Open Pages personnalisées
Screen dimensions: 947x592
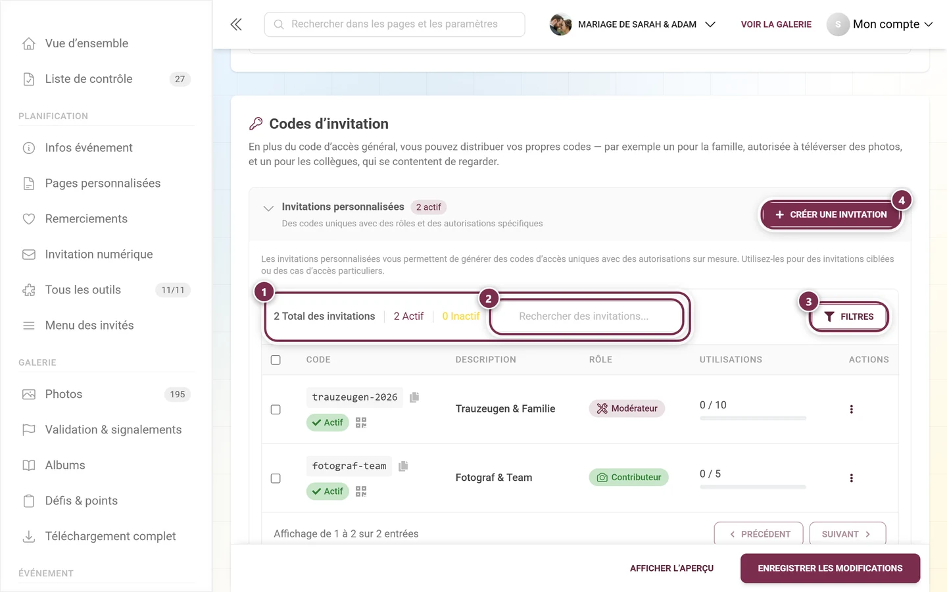click(107, 184)
